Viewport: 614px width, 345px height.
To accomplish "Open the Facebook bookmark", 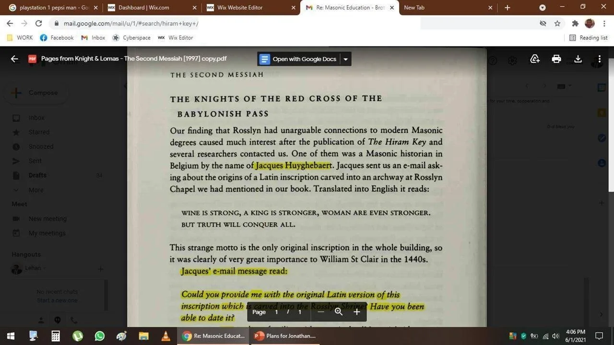I will pos(57,38).
